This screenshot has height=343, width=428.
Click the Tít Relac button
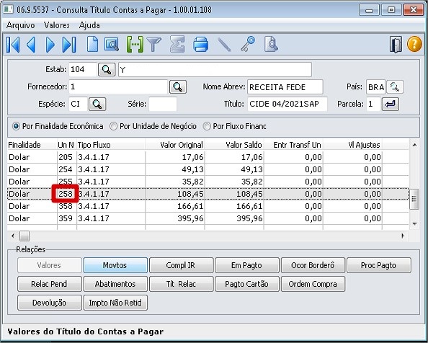pyautogui.click(x=182, y=284)
